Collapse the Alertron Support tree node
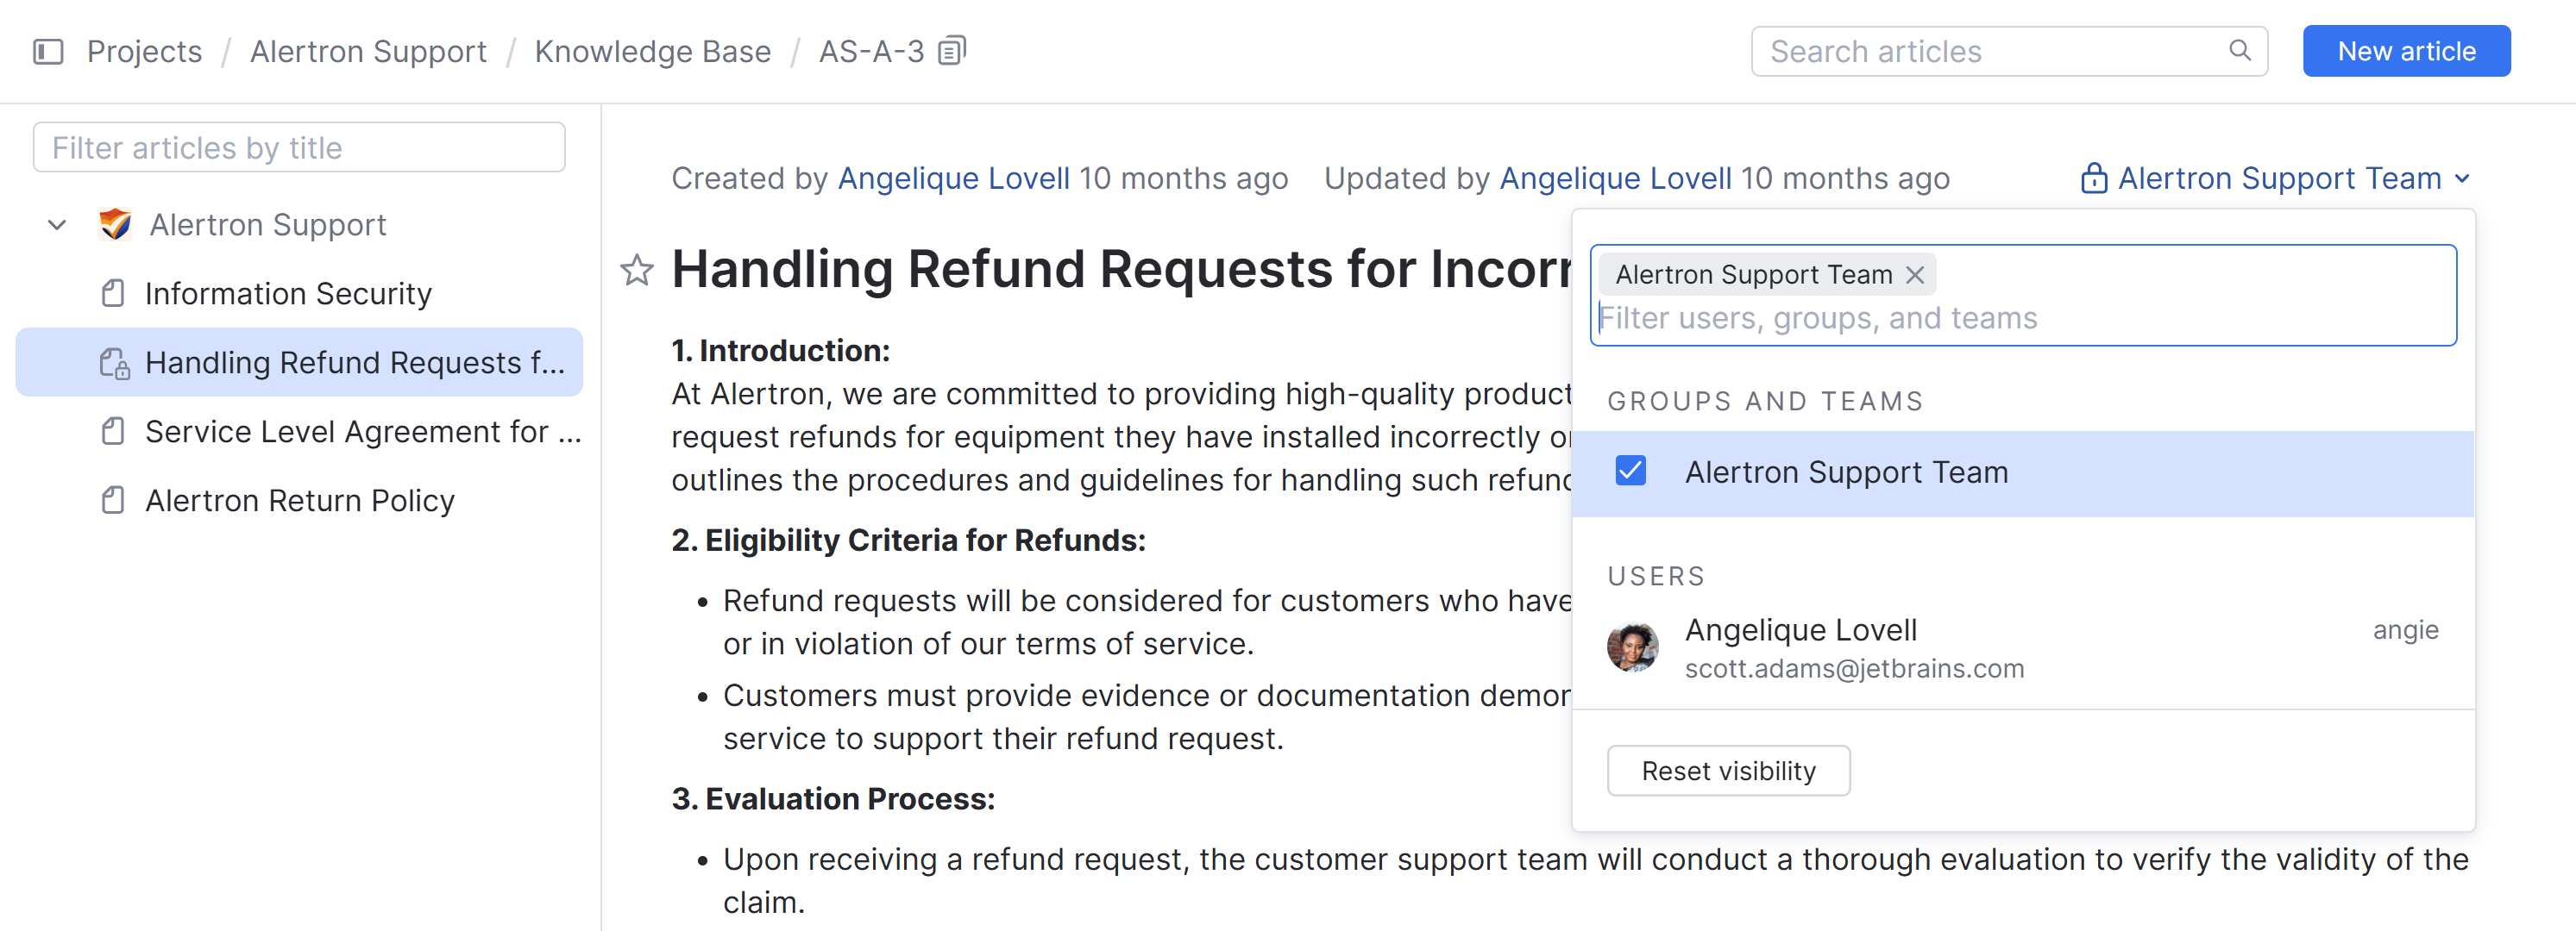The width and height of the screenshot is (2576, 931). (x=57, y=225)
